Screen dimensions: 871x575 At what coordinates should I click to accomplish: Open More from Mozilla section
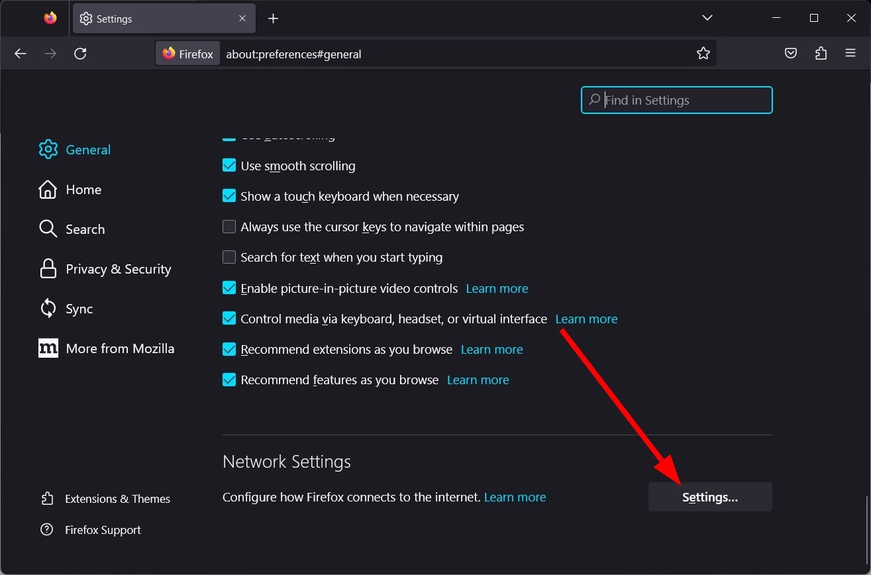coord(120,348)
